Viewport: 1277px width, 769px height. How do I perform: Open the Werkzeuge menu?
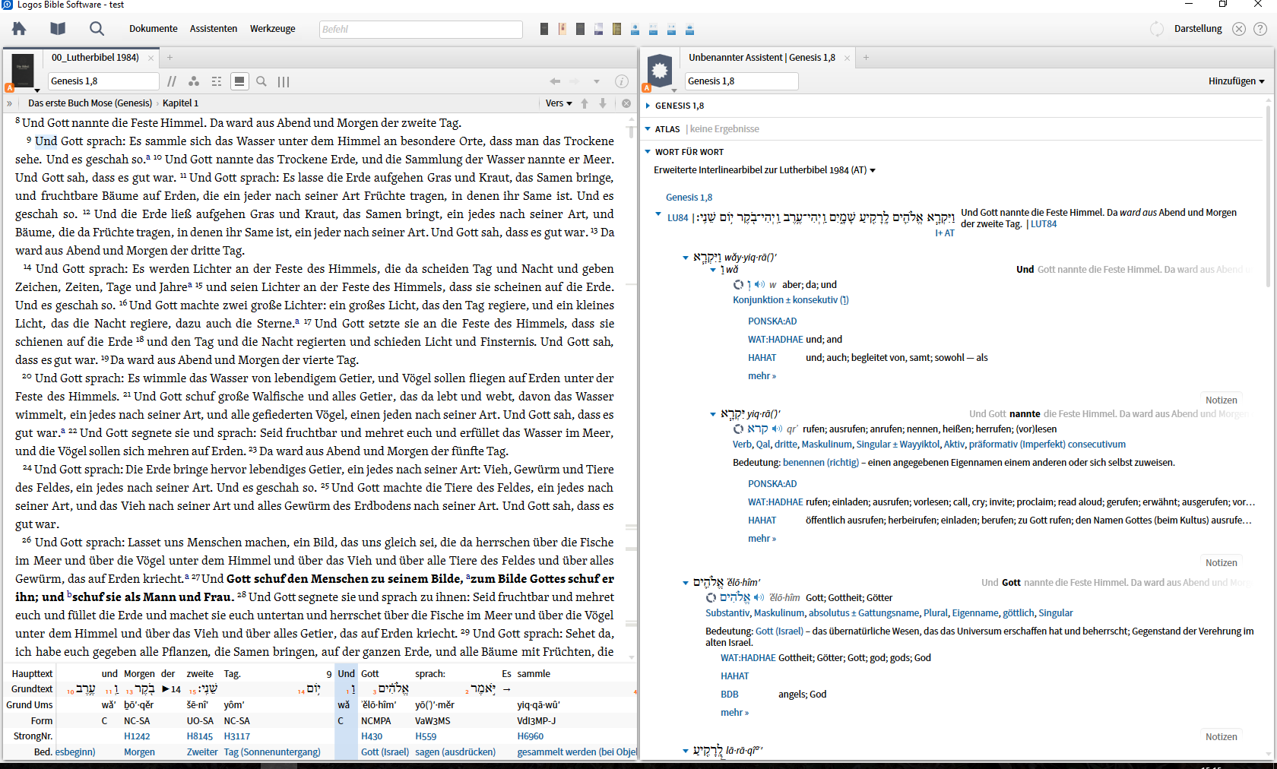tap(272, 29)
